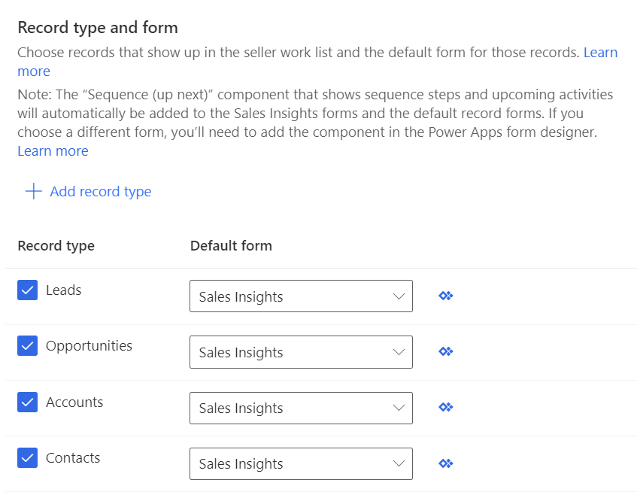Open Power Apps form designer for Opportunities
Viewport: 637px width, 492px height.
pyautogui.click(x=445, y=351)
